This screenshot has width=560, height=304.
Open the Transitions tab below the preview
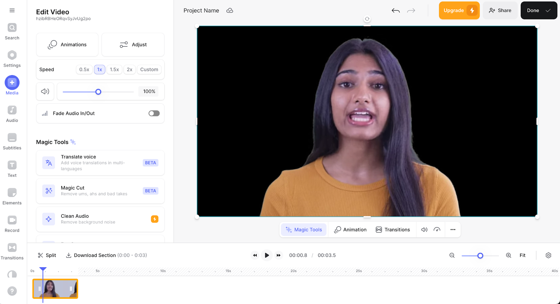pyautogui.click(x=393, y=230)
